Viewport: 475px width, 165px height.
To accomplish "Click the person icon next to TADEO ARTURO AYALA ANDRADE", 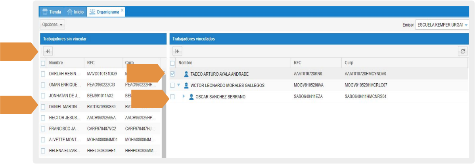I will (186, 74).
